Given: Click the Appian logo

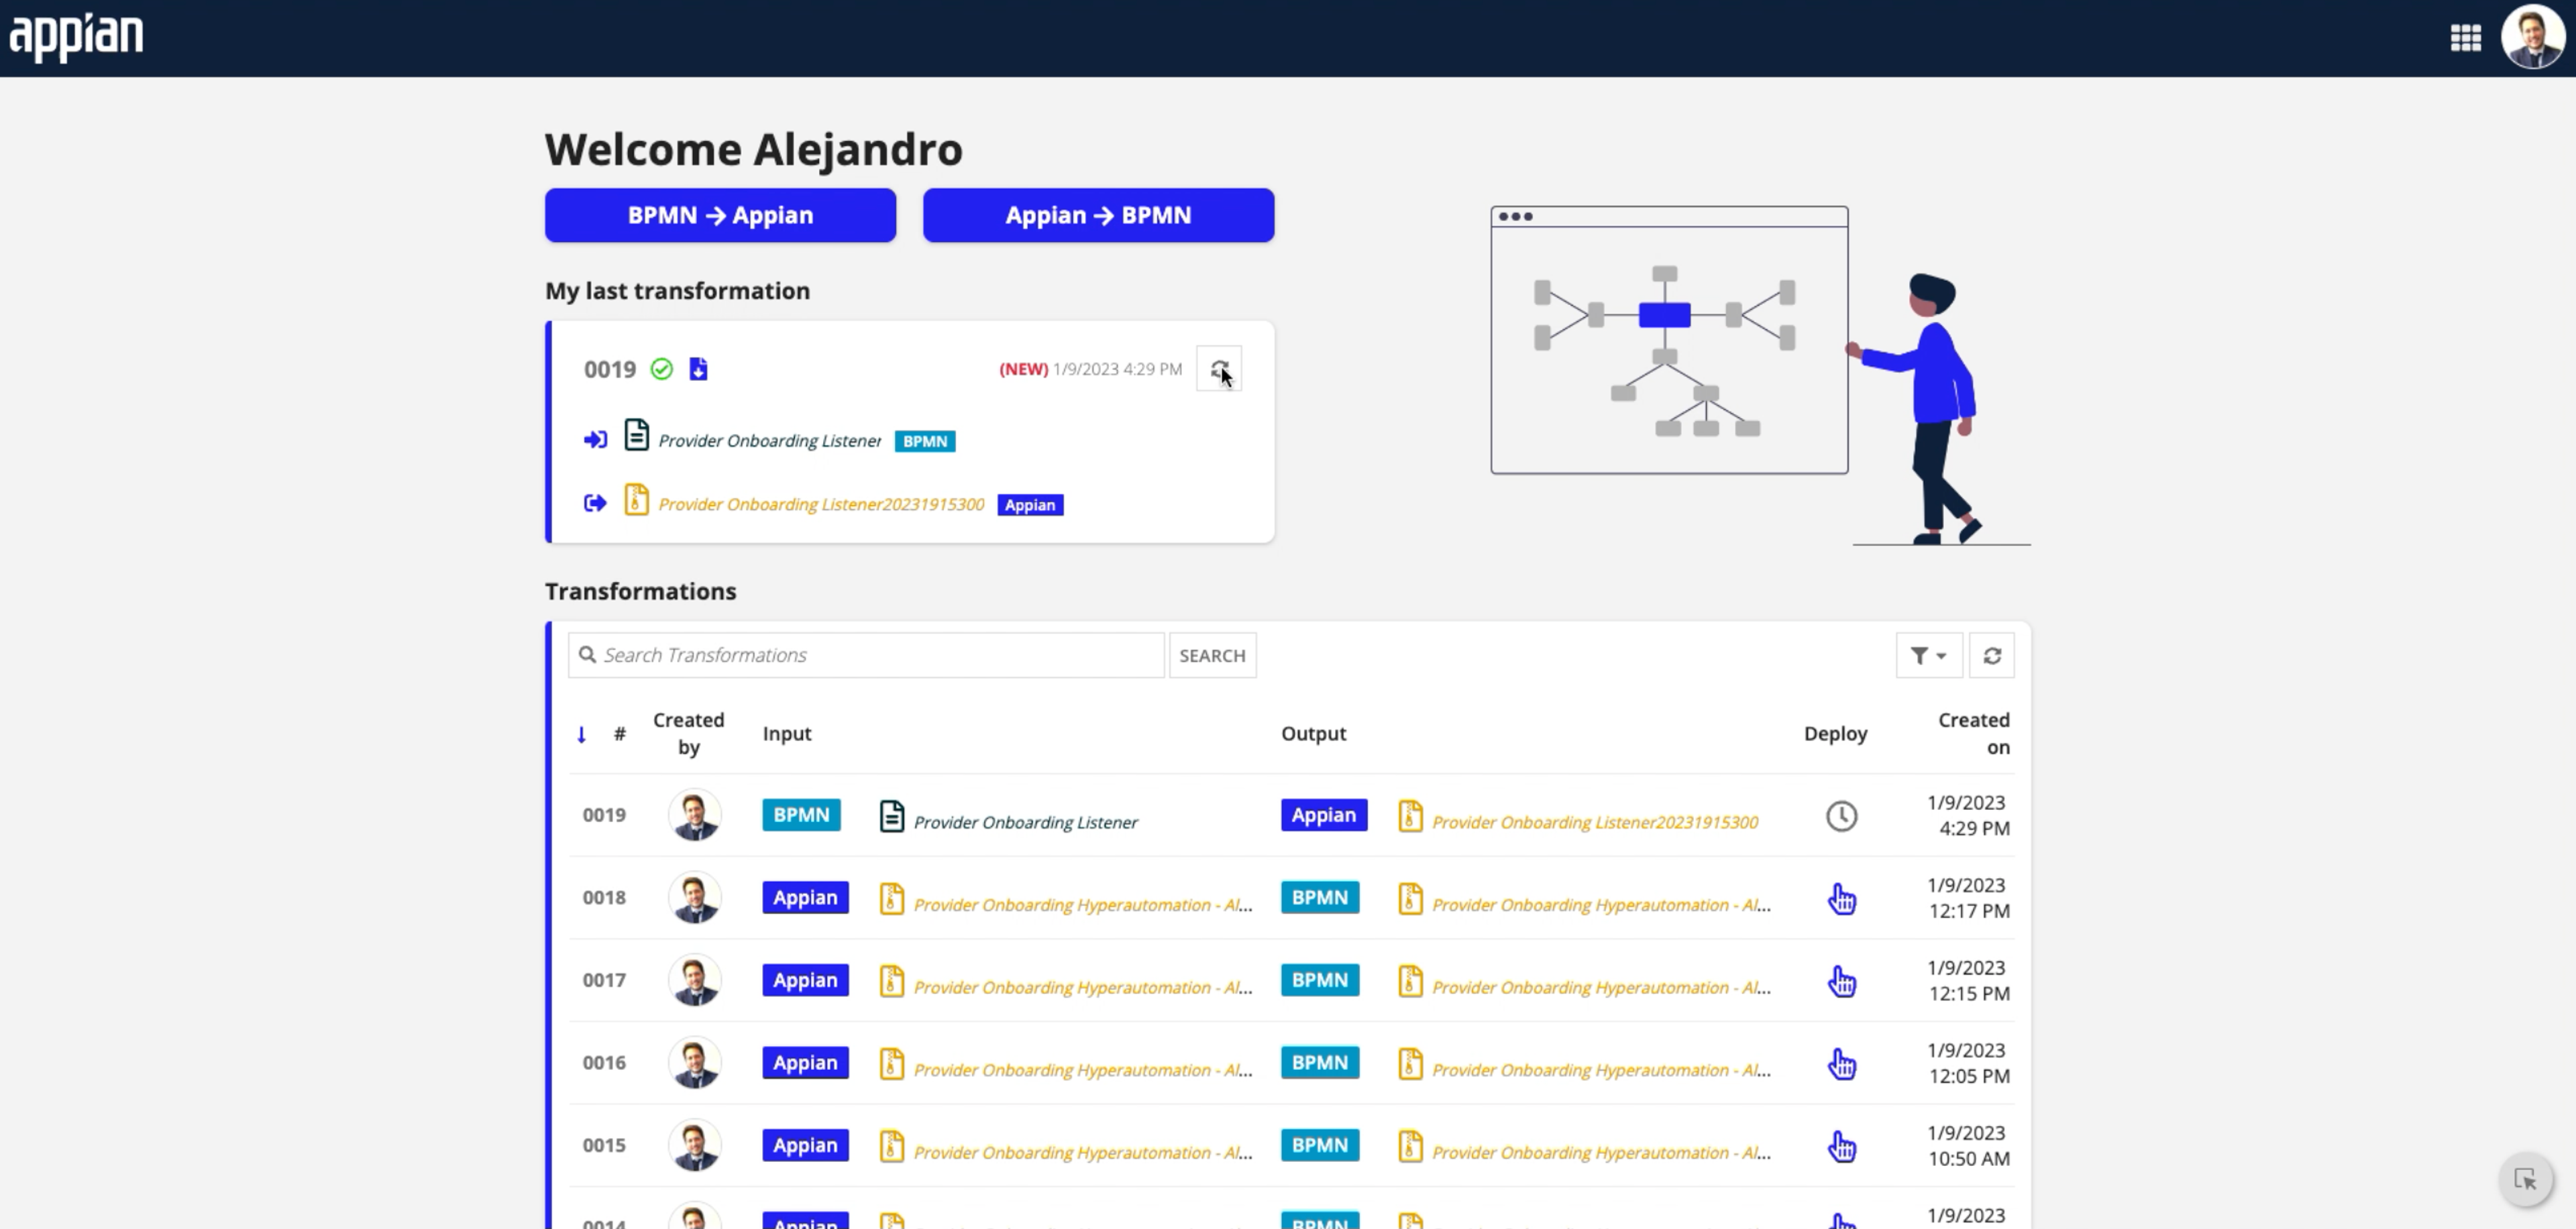Looking at the screenshot, I should coord(76,37).
